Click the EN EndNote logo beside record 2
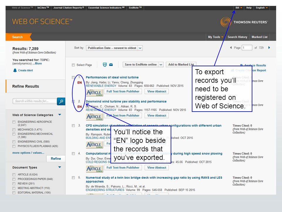 point(80,107)
